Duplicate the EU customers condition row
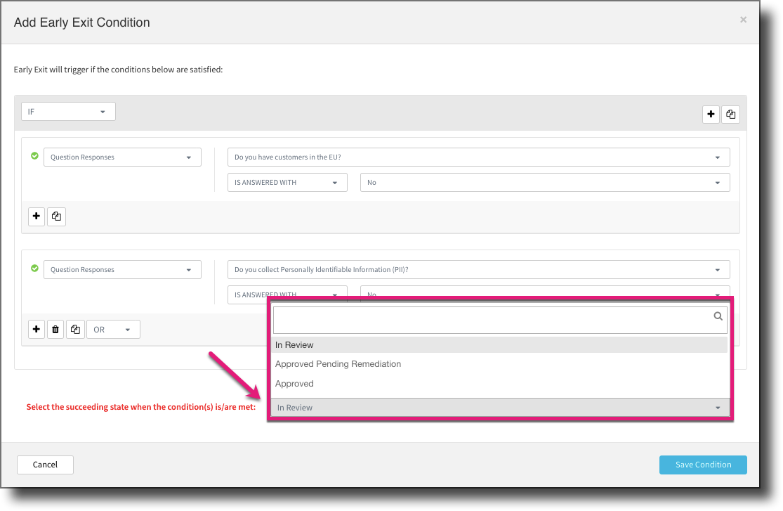The width and height of the screenshot is (783, 511). (56, 216)
